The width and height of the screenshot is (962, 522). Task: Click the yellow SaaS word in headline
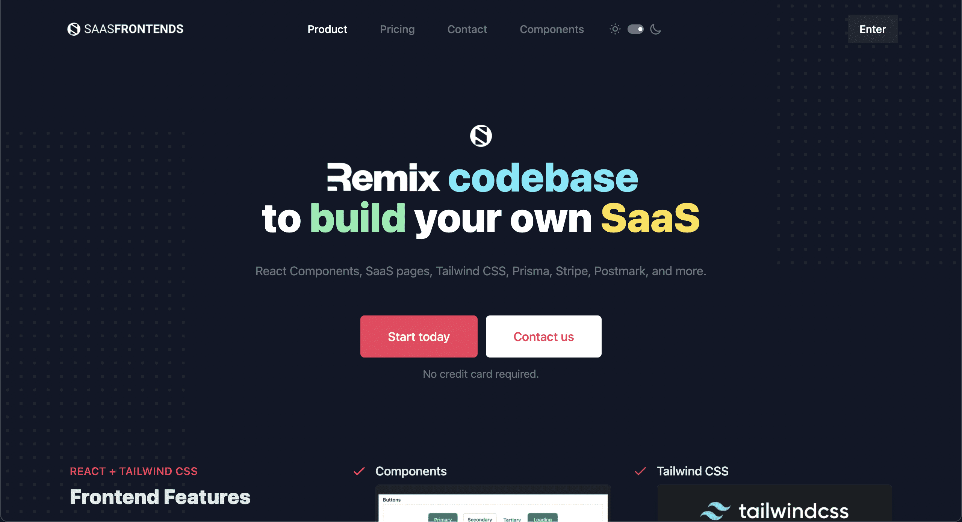click(650, 218)
